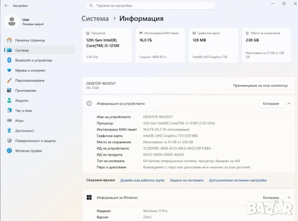Select Bluetooth и устройства menu item
Image resolution: width=298 pixels, height=221 pixels.
click(39, 60)
